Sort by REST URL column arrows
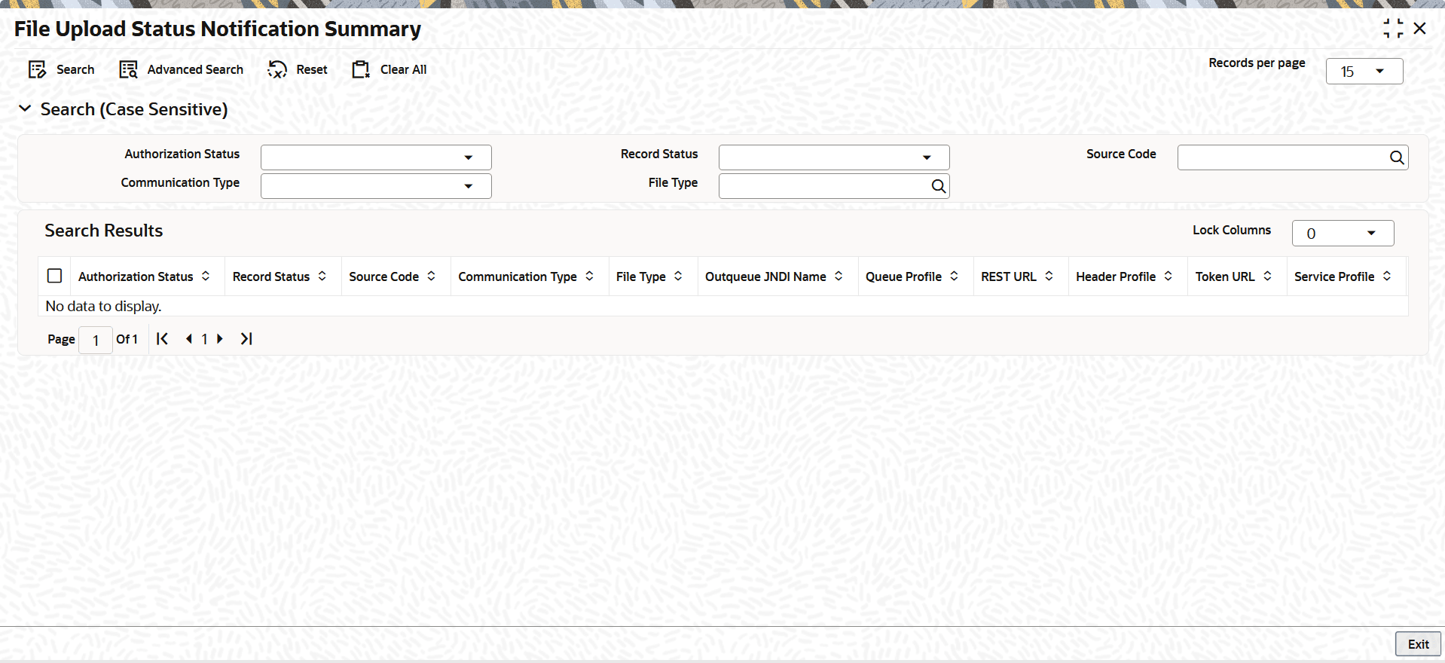Screen dimensions: 1445x663 pos(1049,277)
